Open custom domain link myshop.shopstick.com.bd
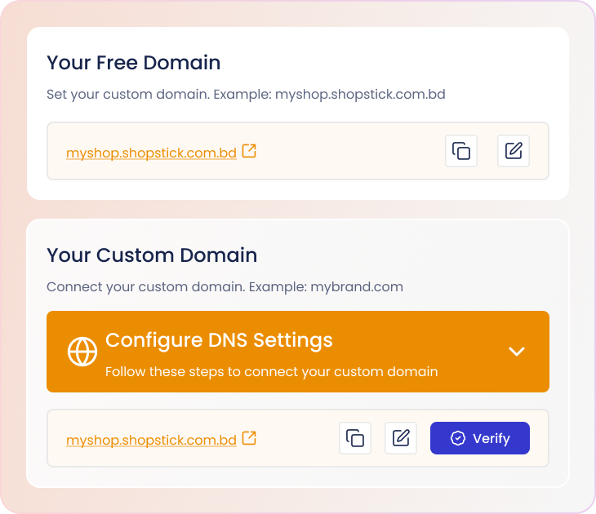Screen dimensions: 596x514 coord(151,440)
